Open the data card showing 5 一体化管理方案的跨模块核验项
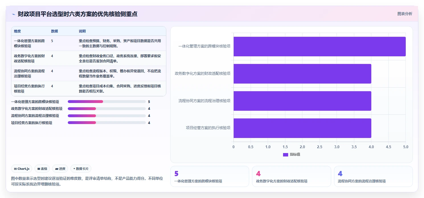 tap(210, 176)
